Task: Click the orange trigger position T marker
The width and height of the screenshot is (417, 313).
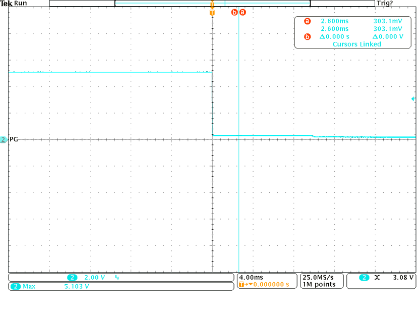Action: [212, 12]
